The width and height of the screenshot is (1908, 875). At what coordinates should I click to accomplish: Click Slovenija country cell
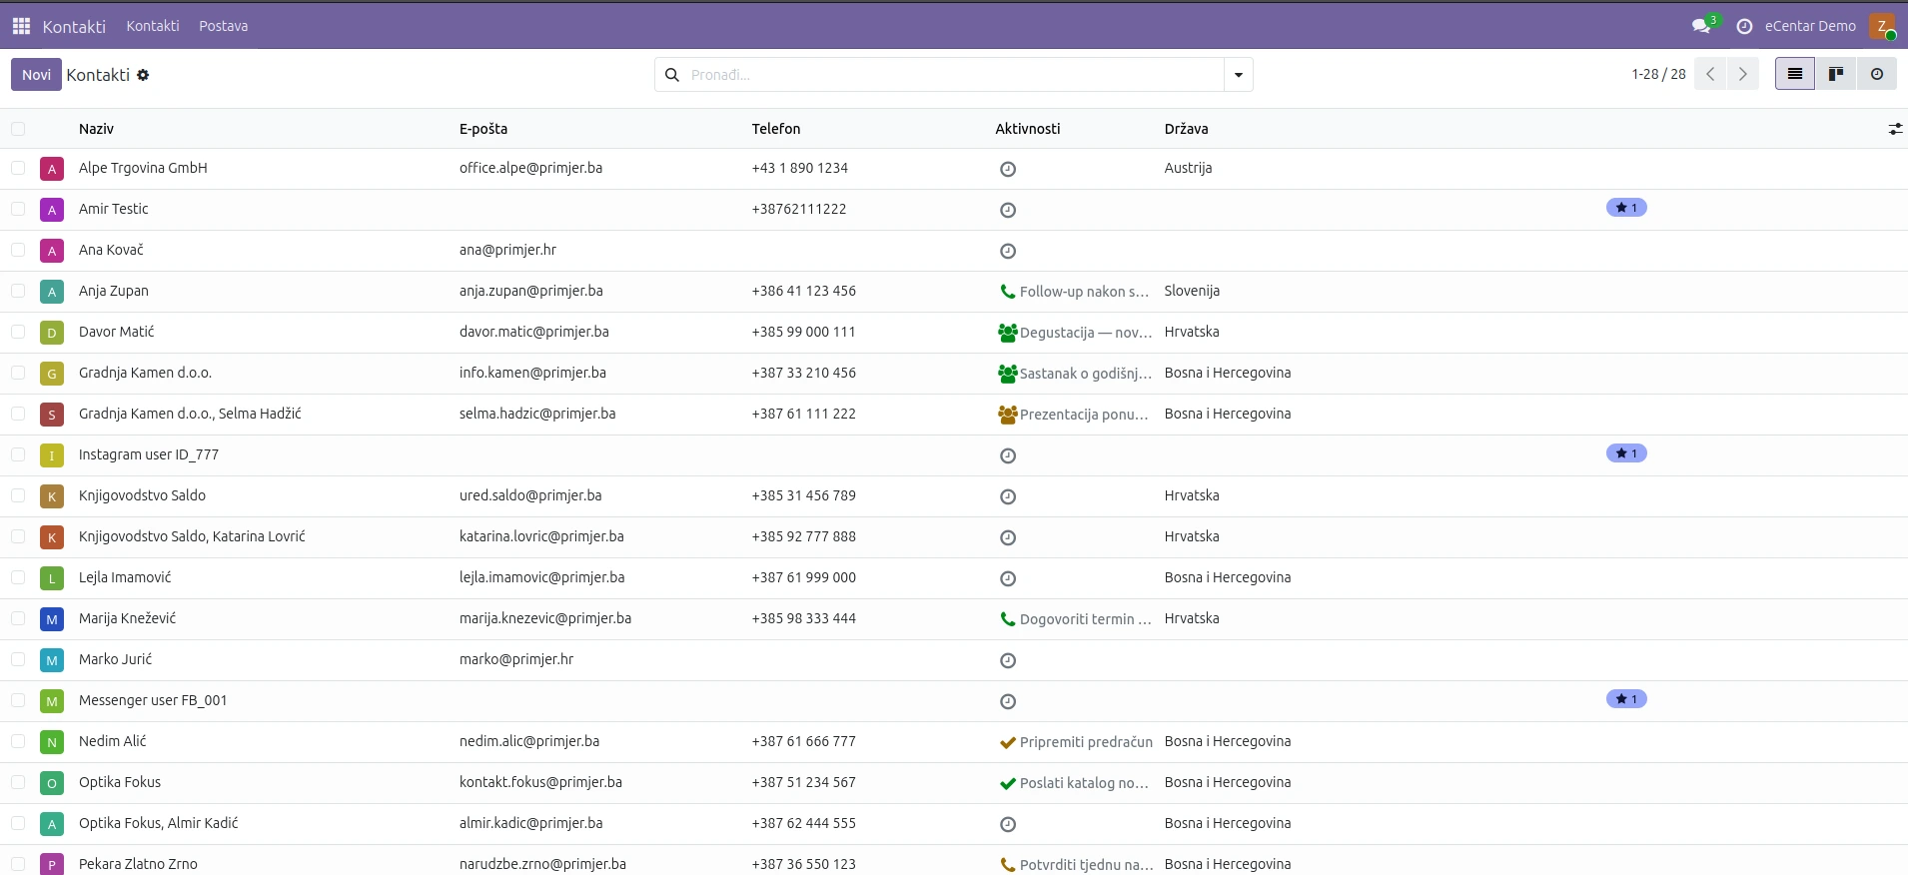[x=1192, y=291]
